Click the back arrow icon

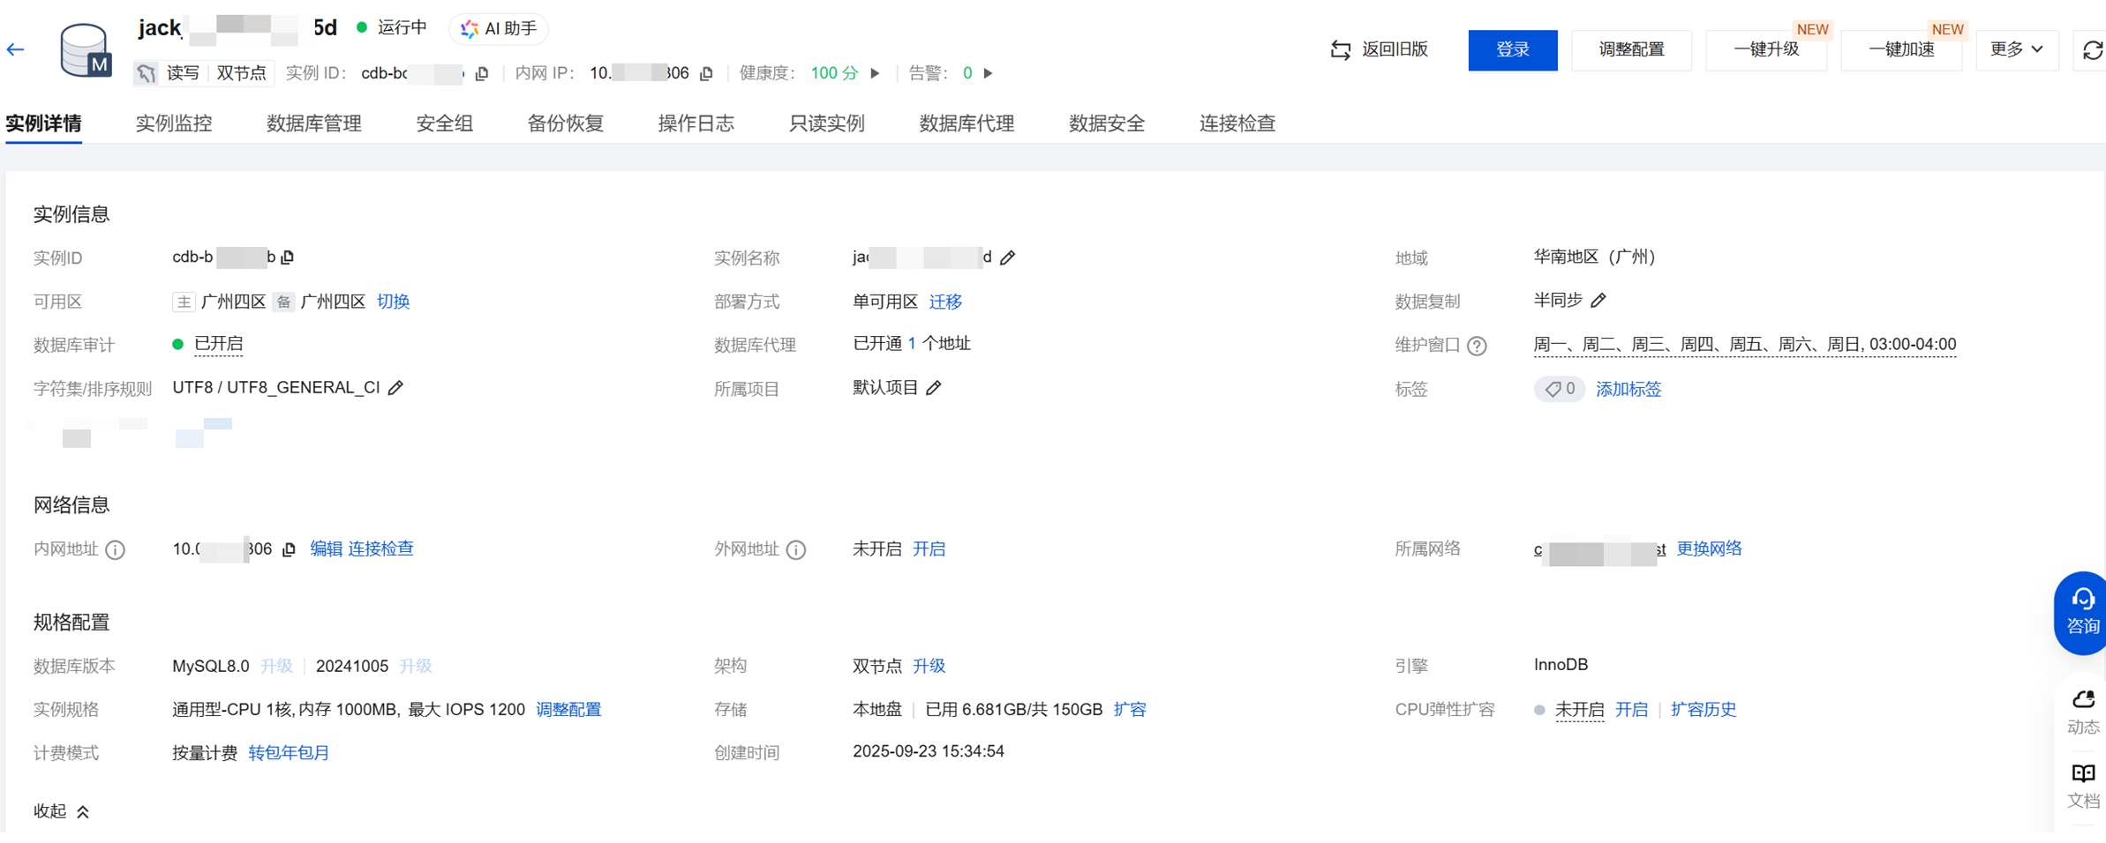click(x=16, y=49)
